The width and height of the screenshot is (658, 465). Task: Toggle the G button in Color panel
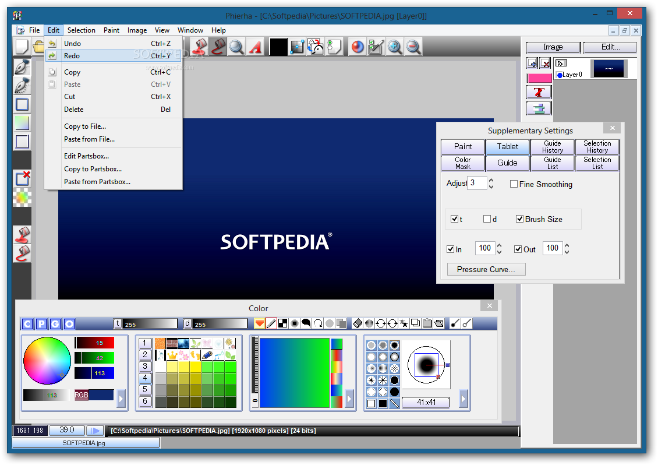[x=55, y=323]
